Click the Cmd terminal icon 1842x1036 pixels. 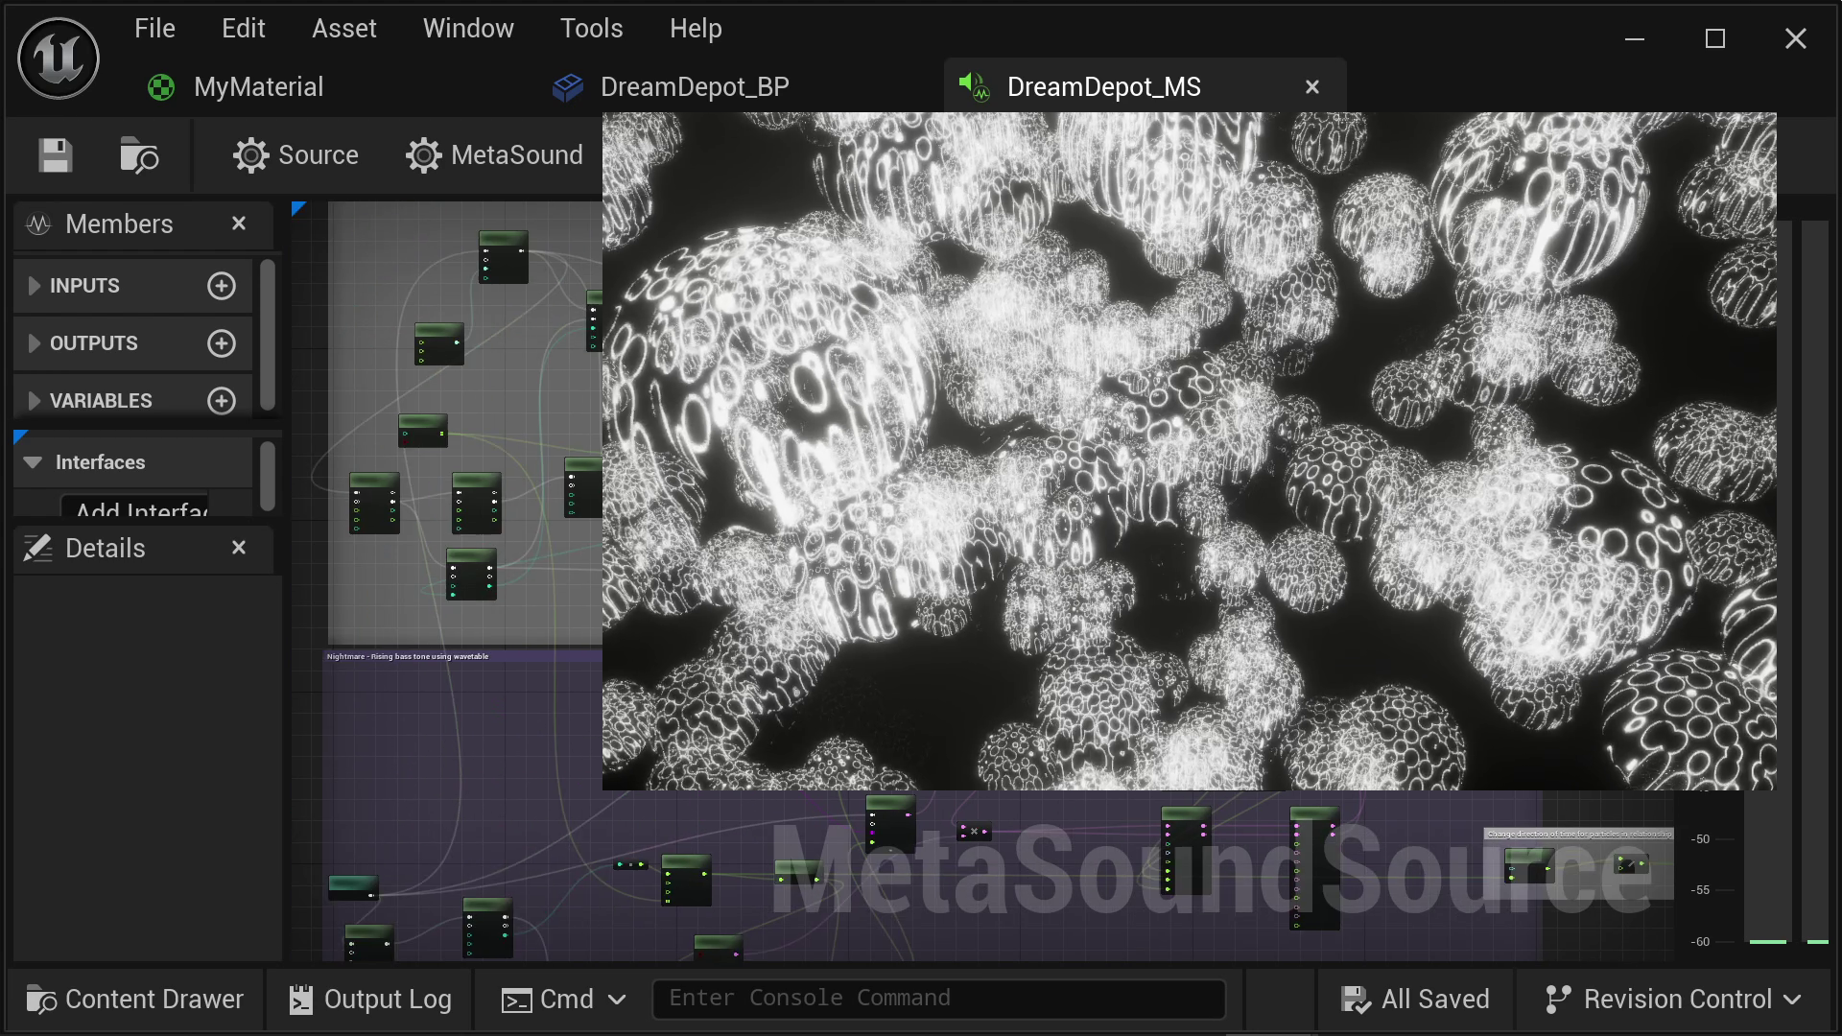pyautogui.click(x=516, y=1001)
